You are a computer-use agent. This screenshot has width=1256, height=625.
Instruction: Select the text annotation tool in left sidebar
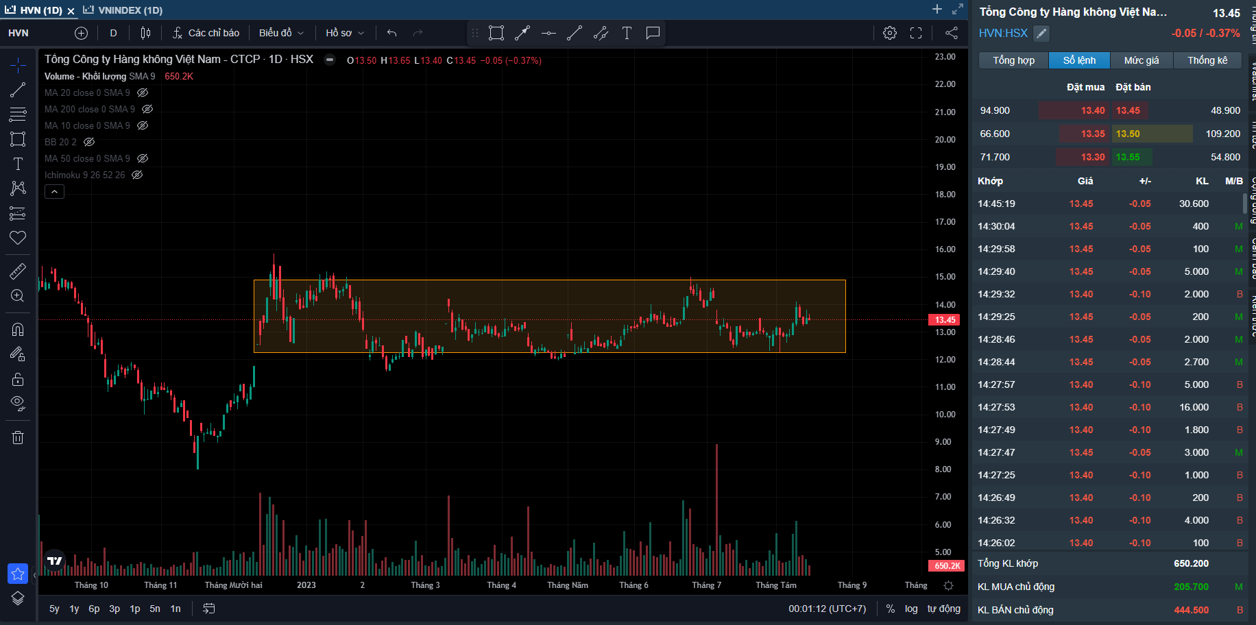click(x=18, y=164)
